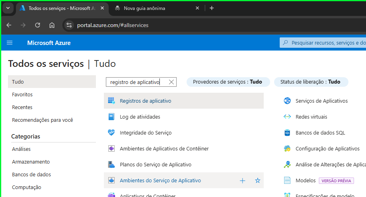Click the Bancos de dados SQL icon
Image resolution: width=366 pixels, height=197 pixels.
point(287,133)
